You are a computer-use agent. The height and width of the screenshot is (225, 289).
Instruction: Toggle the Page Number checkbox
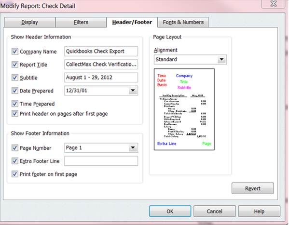pyautogui.click(x=15, y=147)
